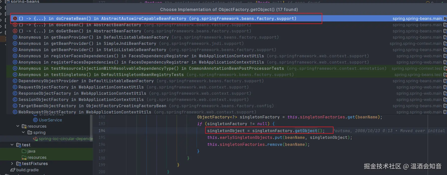Expand the testFixtures folder
Viewport: 447px width, 175px height.
tap(12, 164)
